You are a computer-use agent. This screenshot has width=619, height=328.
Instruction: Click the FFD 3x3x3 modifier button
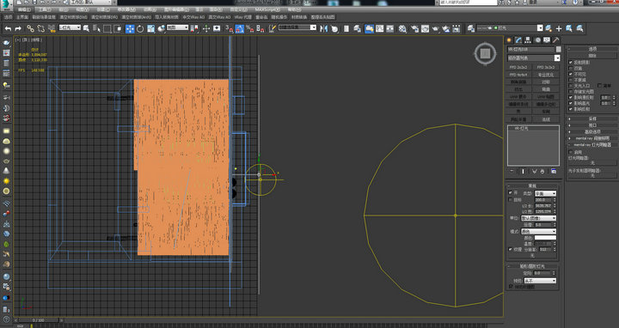[546, 68]
